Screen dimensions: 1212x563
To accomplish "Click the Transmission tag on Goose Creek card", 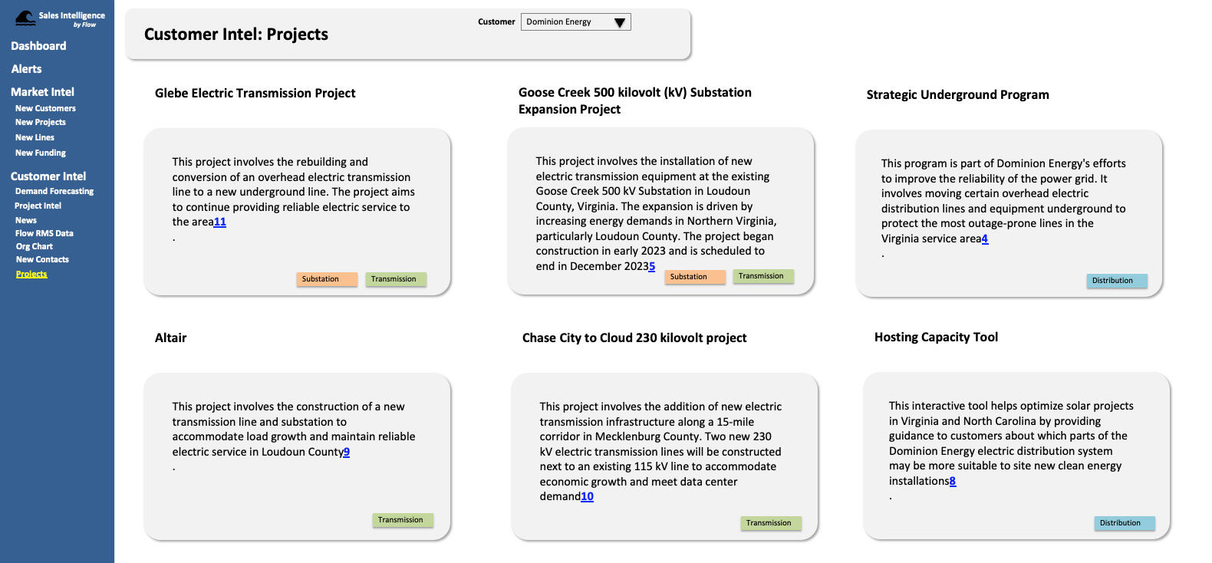I will [762, 276].
